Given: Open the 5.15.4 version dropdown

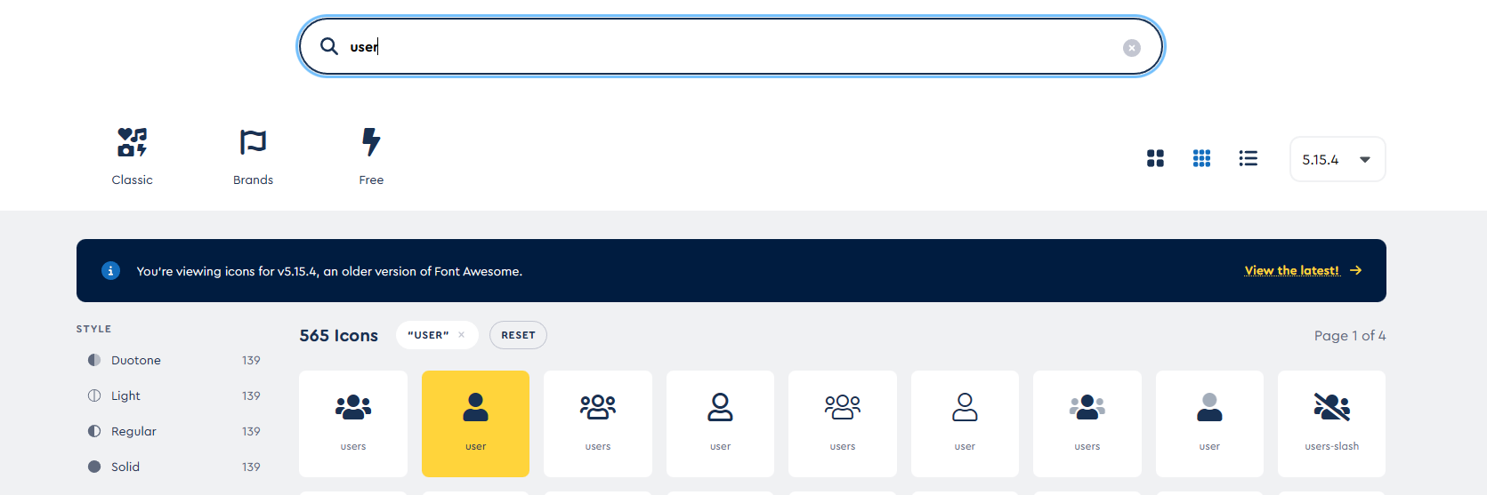Looking at the screenshot, I should coord(1337,159).
